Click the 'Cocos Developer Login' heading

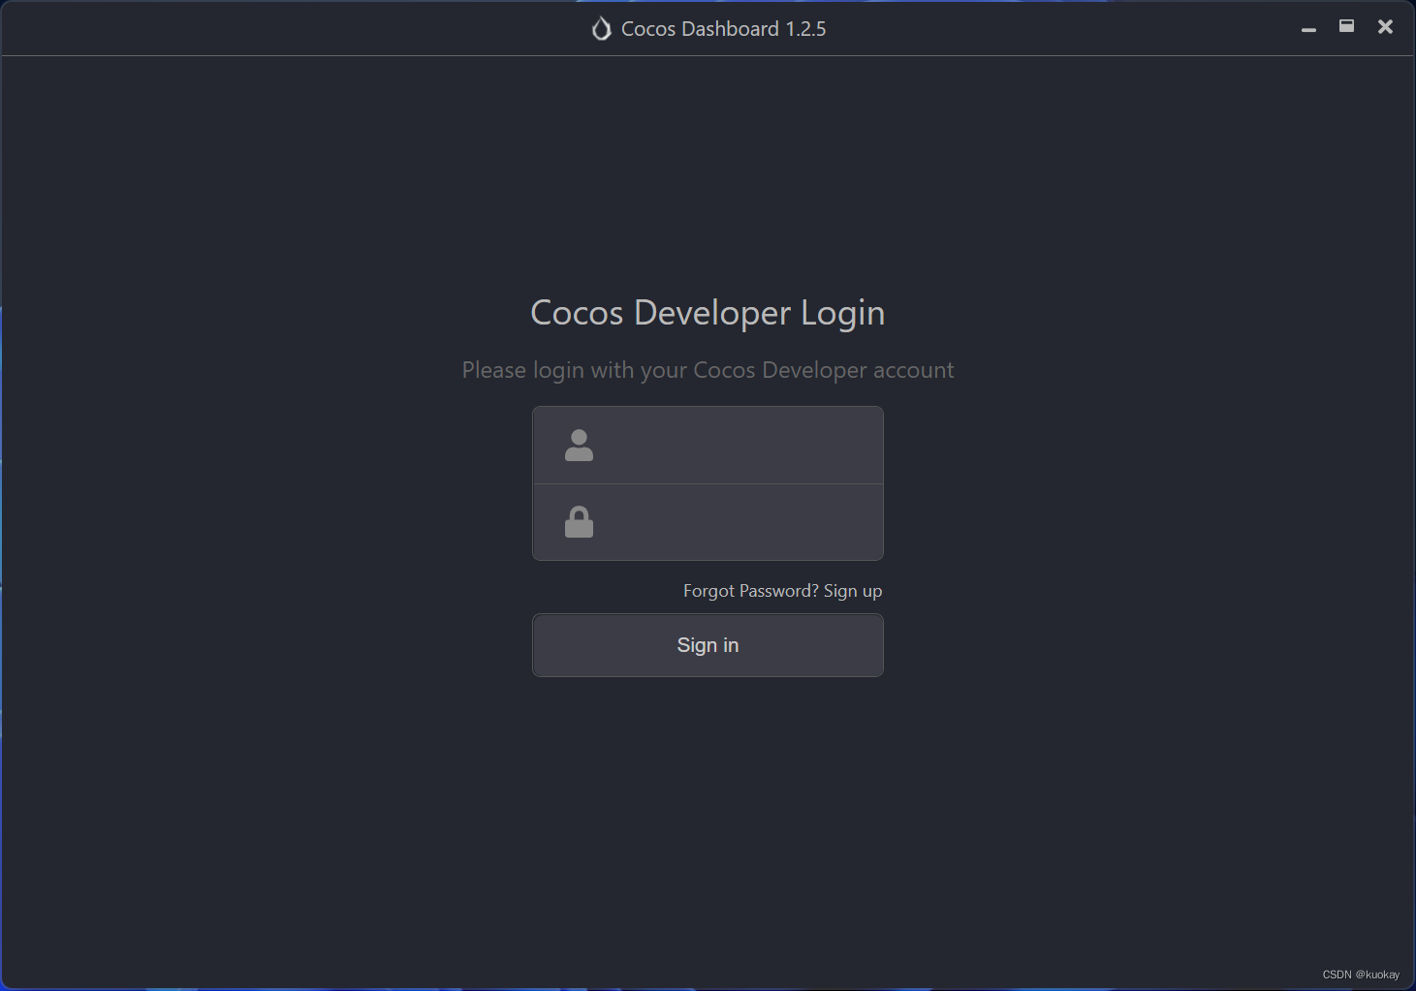click(x=708, y=313)
